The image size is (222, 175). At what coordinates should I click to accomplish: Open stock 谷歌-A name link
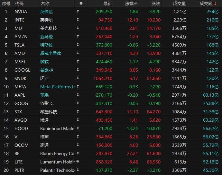pyautogui.click(x=47, y=70)
